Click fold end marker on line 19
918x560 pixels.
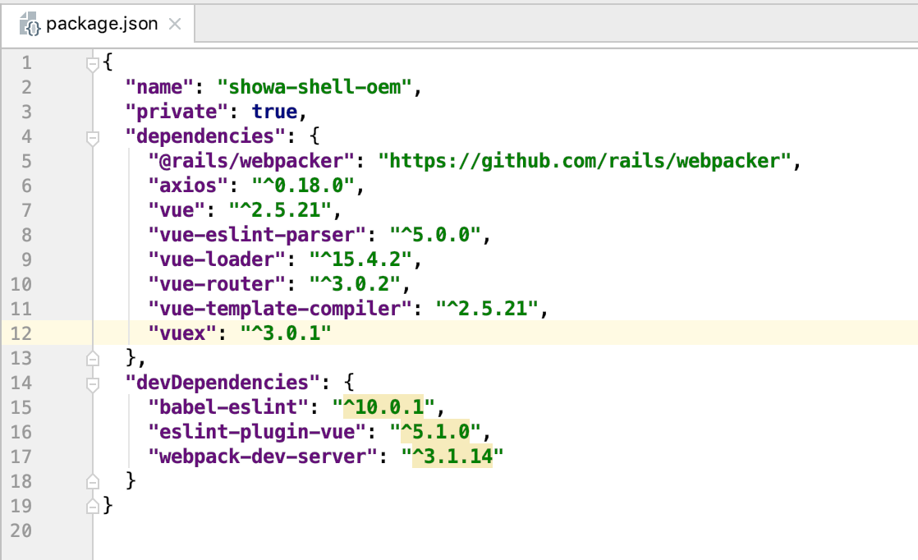pyautogui.click(x=93, y=506)
